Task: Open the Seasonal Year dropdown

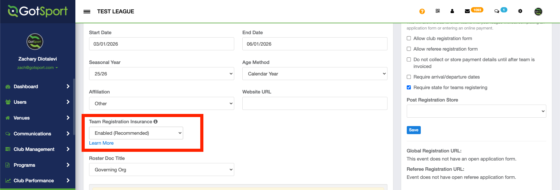Action: point(161,74)
